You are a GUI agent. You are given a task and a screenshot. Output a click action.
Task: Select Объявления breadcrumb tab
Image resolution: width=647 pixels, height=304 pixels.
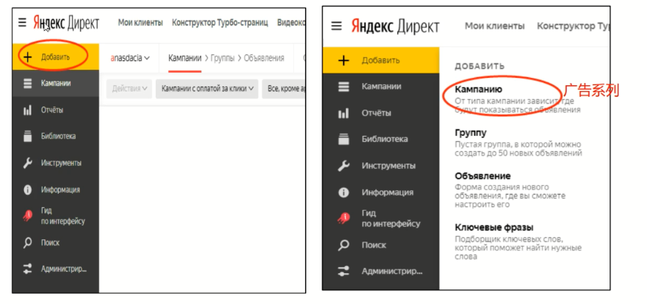point(264,58)
